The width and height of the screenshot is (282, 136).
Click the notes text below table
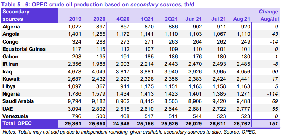129,131
